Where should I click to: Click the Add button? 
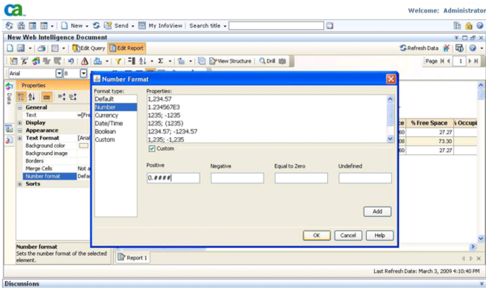coord(377,212)
